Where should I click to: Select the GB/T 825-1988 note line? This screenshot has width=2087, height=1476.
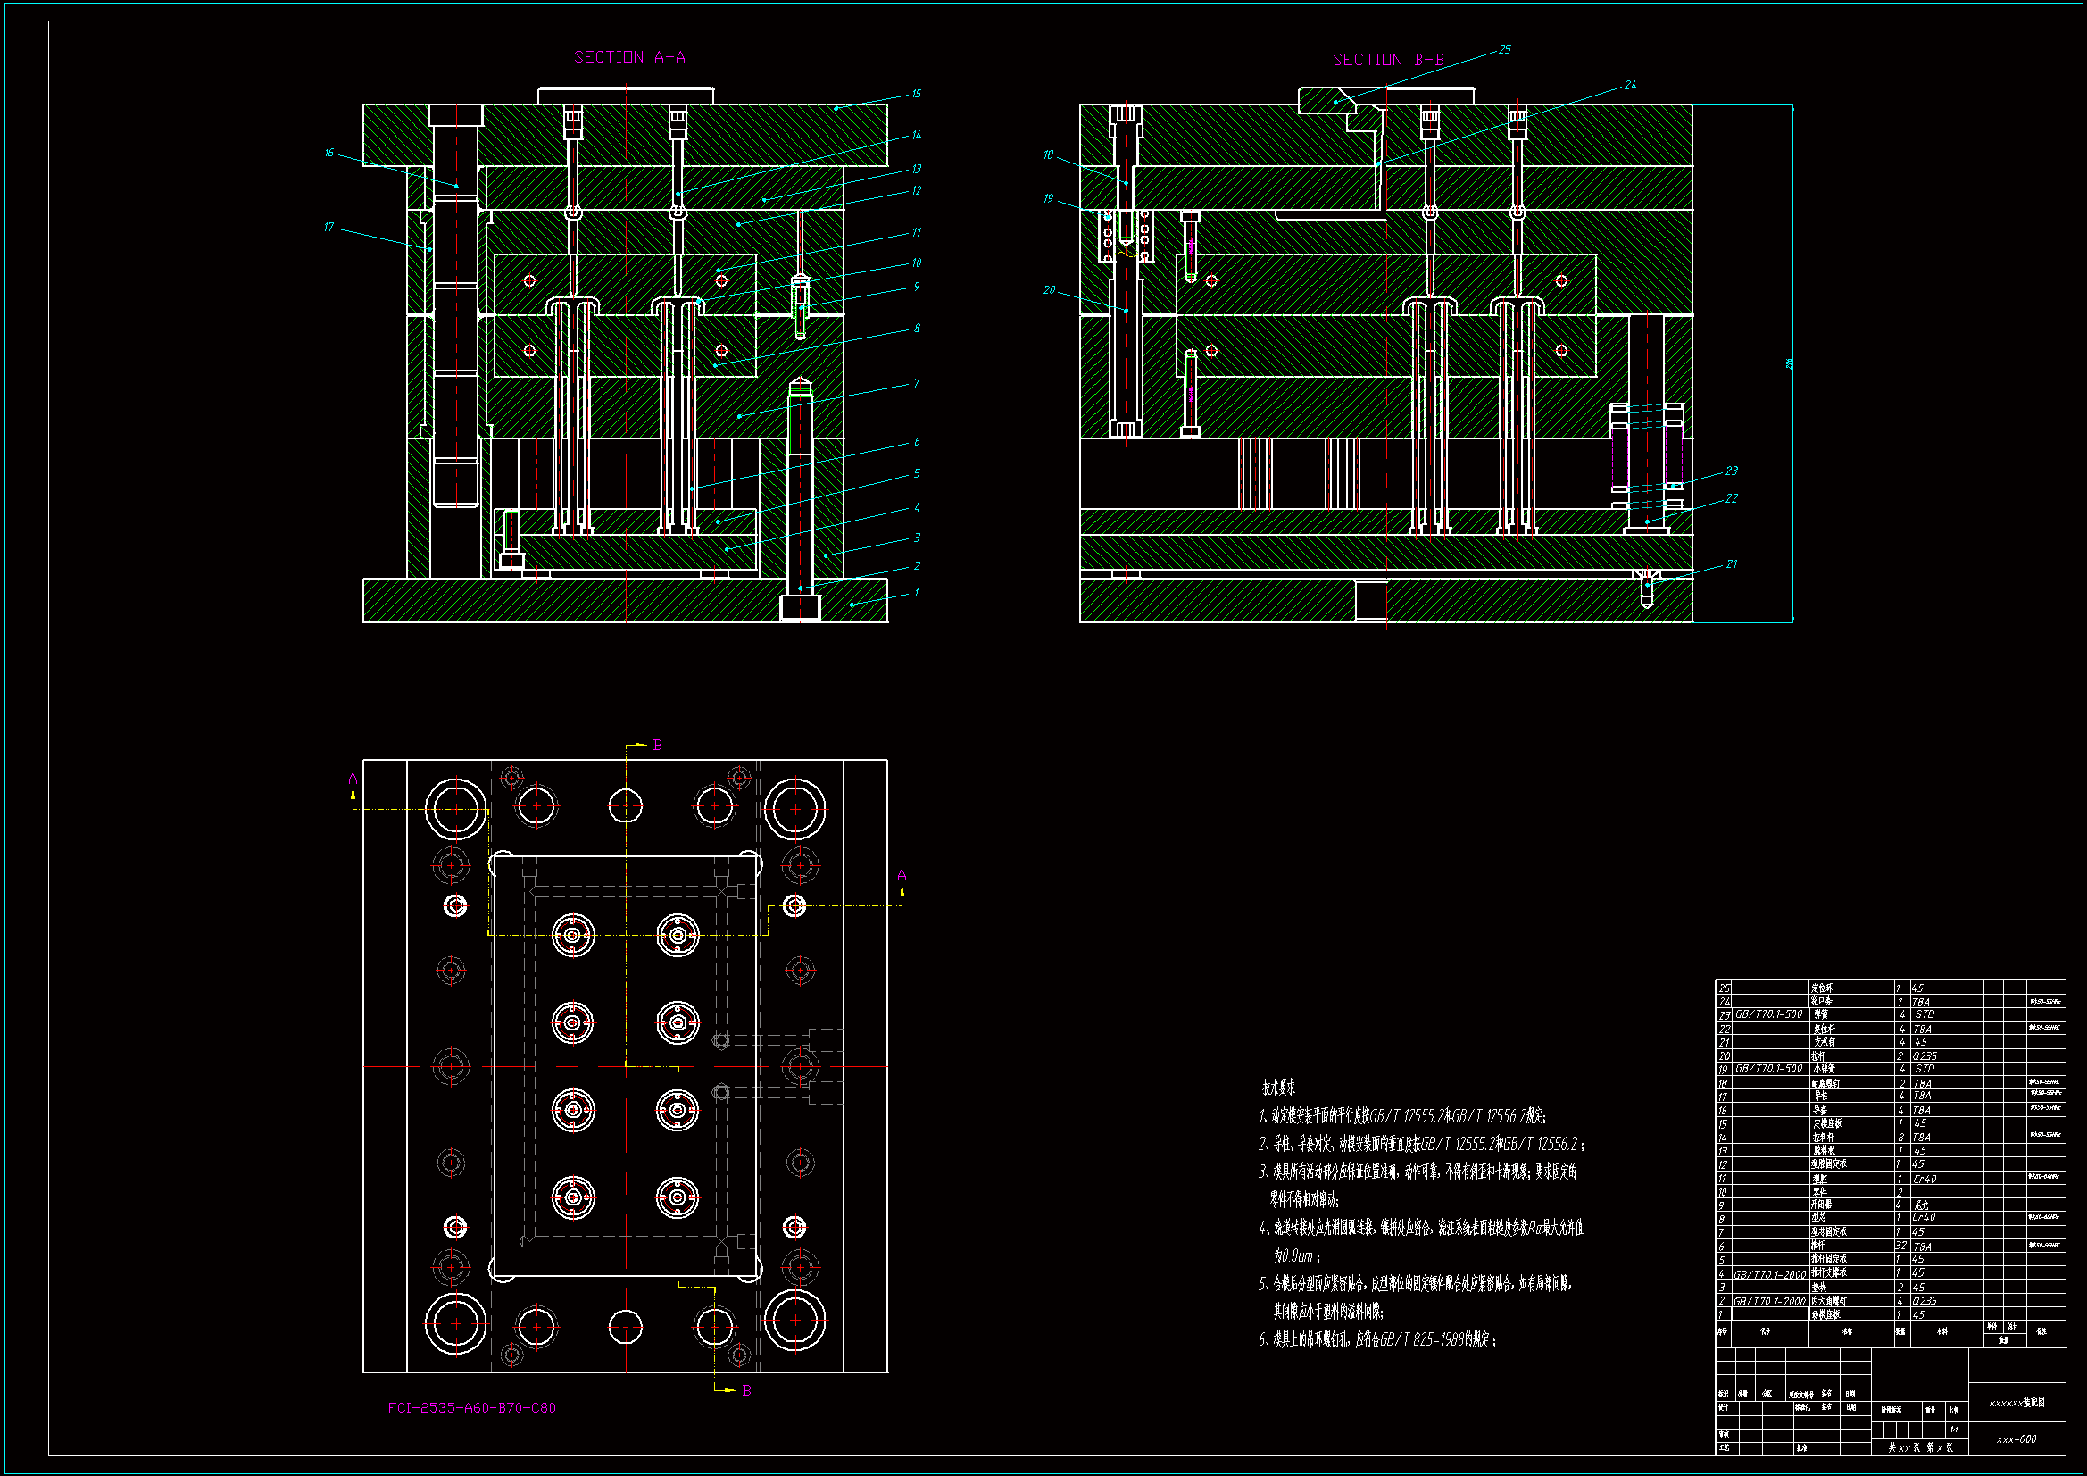point(1377,1339)
